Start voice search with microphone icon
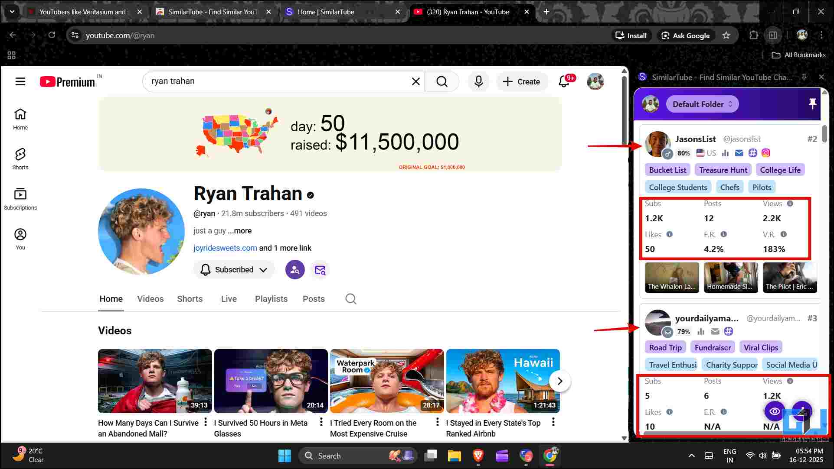 [x=478, y=81]
